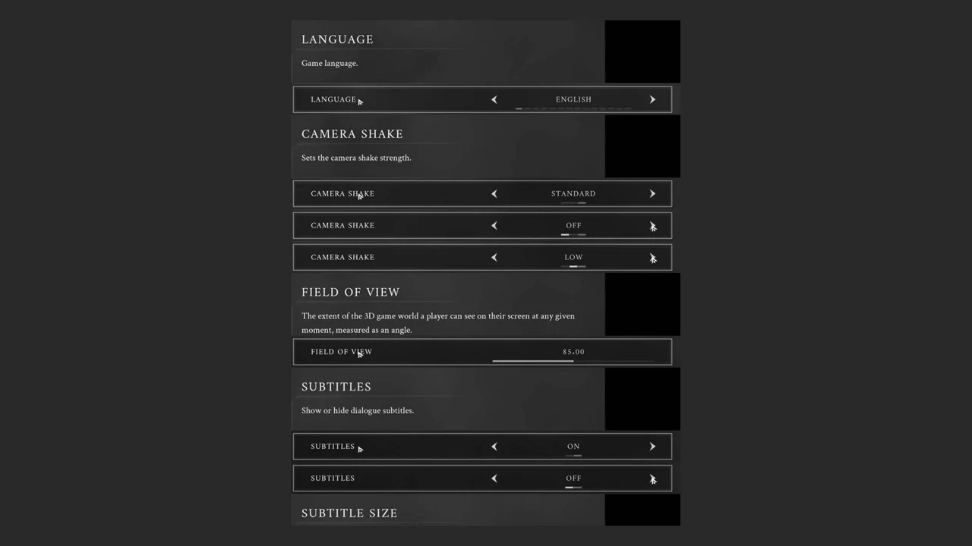The width and height of the screenshot is (972, 546).
Task: Click the '3D game world' field of view description
Action: click(x=438, y=323)
